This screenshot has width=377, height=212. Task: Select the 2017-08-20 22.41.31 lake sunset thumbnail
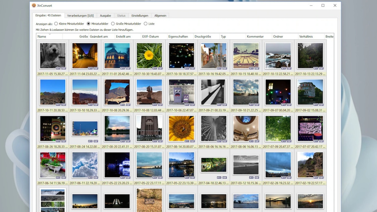click(x=117, y=129)
